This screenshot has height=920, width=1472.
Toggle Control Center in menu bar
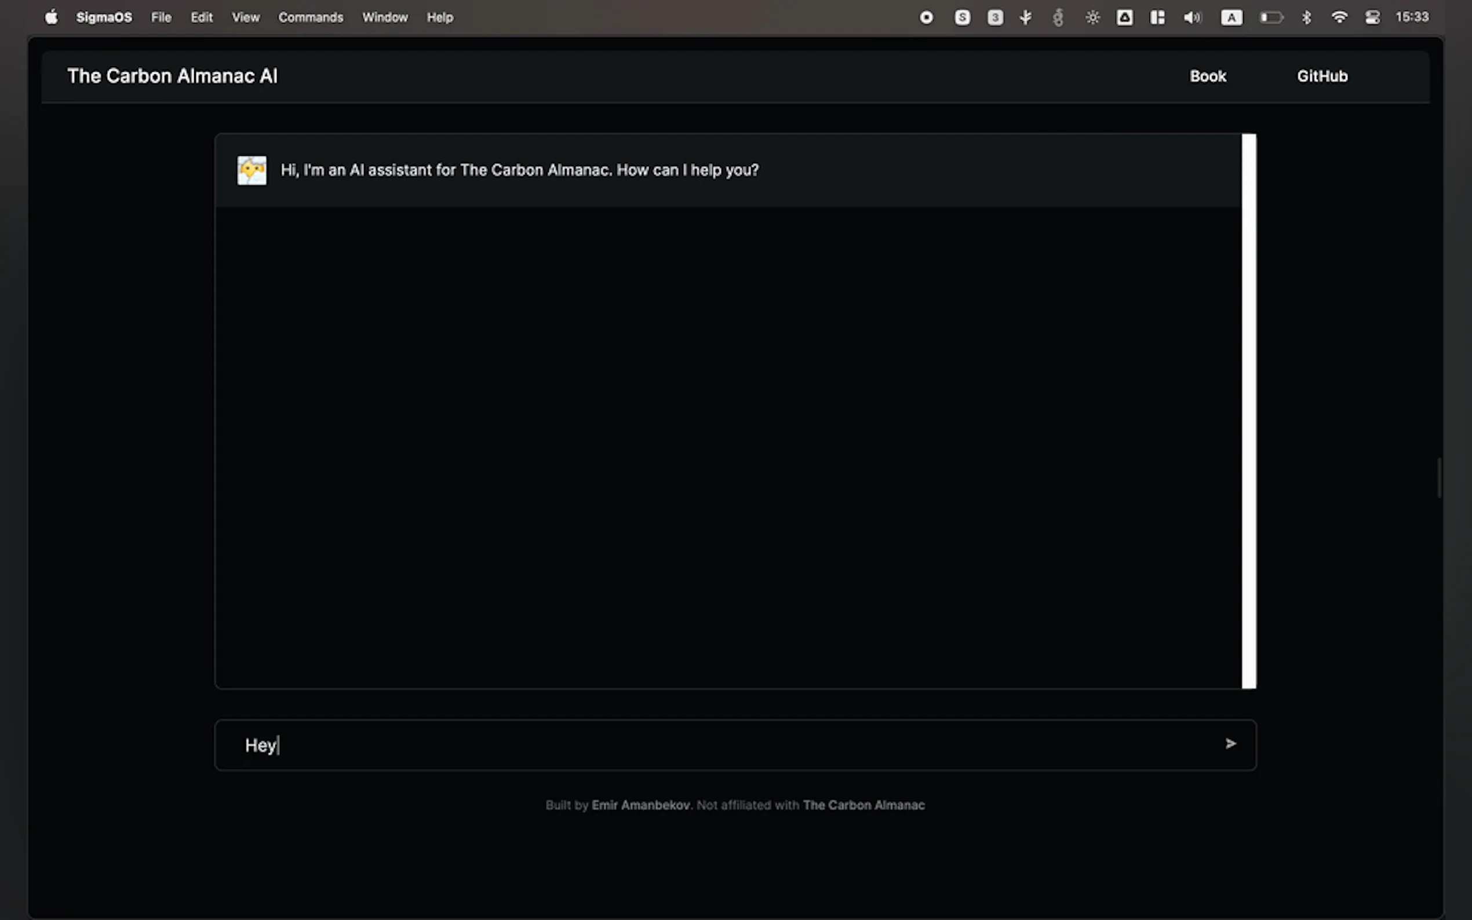coord(1372,17)
